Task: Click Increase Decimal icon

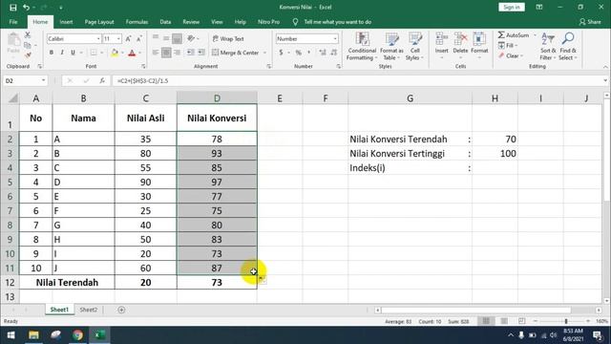Action: coord(323,53)
